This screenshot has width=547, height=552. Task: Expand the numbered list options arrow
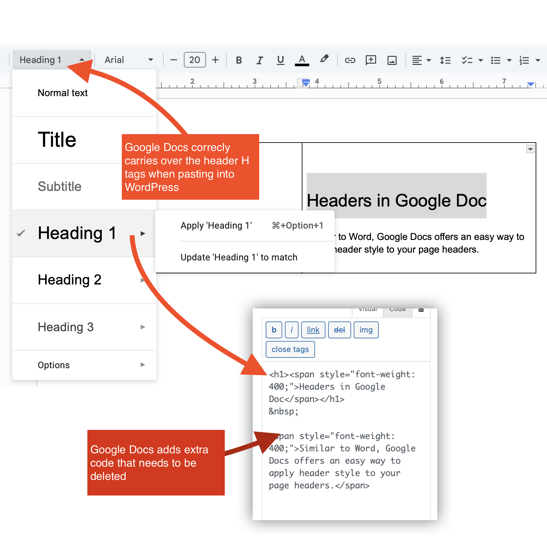pyautogui.click(x=538, y=60)
